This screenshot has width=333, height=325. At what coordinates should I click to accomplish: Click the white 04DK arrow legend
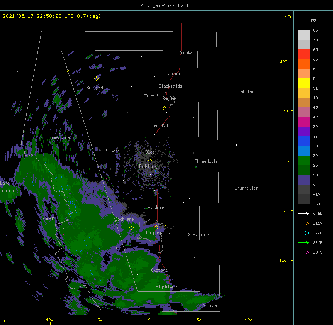(x=304, y=213)
